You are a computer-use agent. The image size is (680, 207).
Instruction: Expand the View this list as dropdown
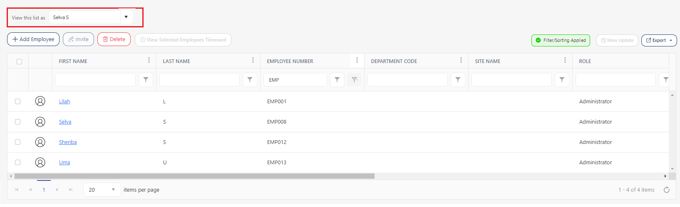[126, 17]
